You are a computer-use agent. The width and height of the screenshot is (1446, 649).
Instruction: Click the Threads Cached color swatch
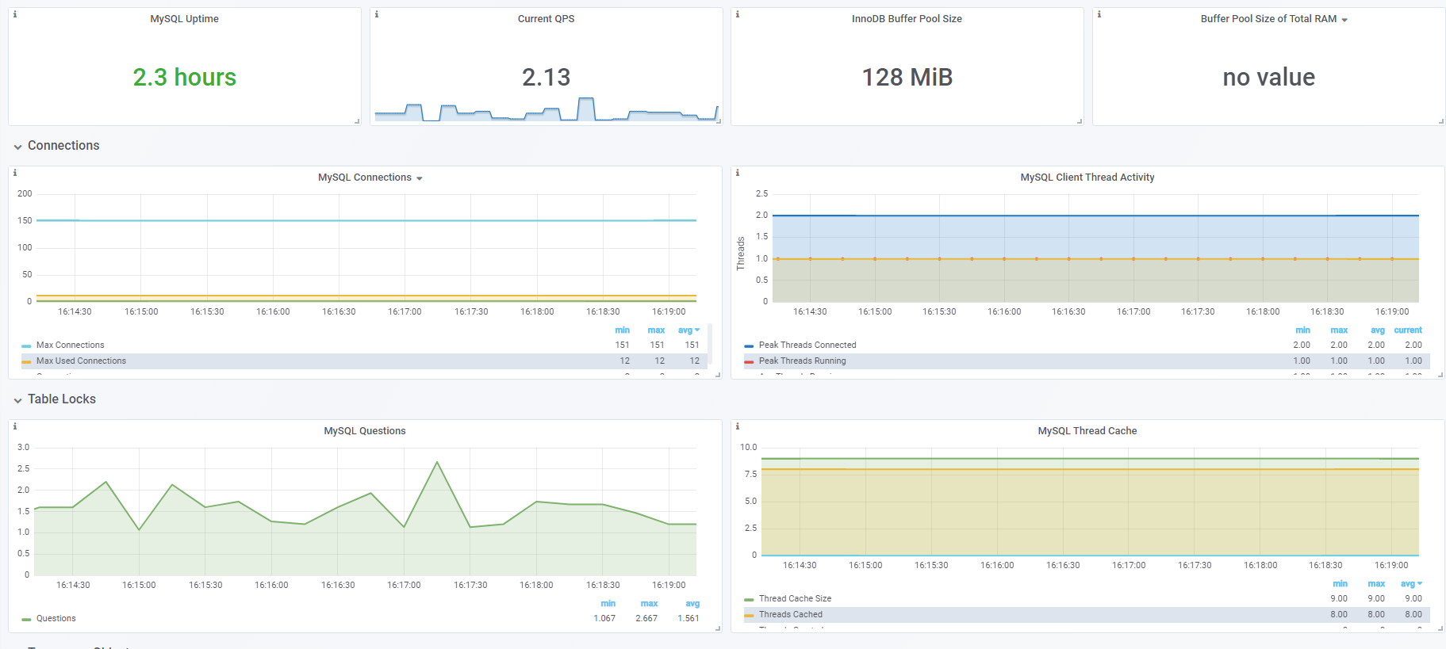(x=749, y=616)
